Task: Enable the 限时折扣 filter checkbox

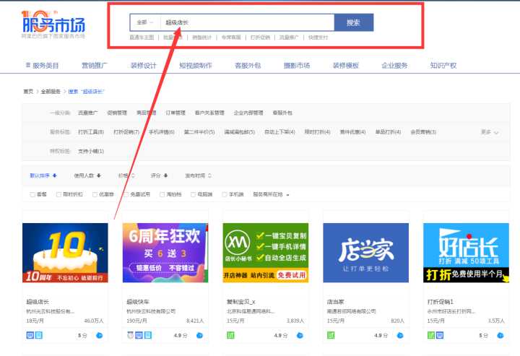Action: click(58, 194)
